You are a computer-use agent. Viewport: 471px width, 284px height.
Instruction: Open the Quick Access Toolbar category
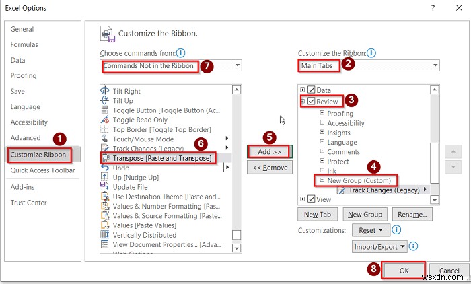[x=42, y=170]
